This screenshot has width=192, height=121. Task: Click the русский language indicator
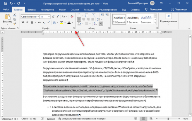(x=51, y=119)
